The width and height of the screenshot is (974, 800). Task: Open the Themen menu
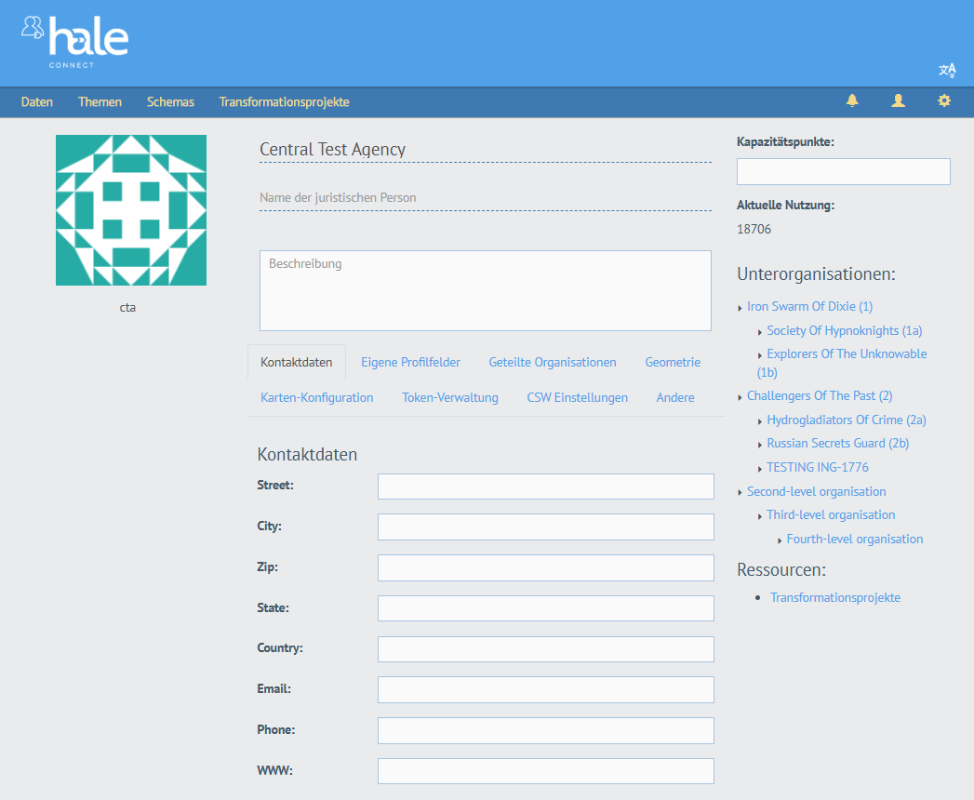pyautogui.click(x=100, y=102)
